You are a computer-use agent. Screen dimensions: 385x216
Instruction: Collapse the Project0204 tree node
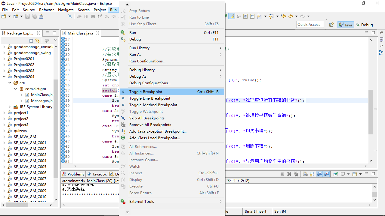(x=4, y=77)
